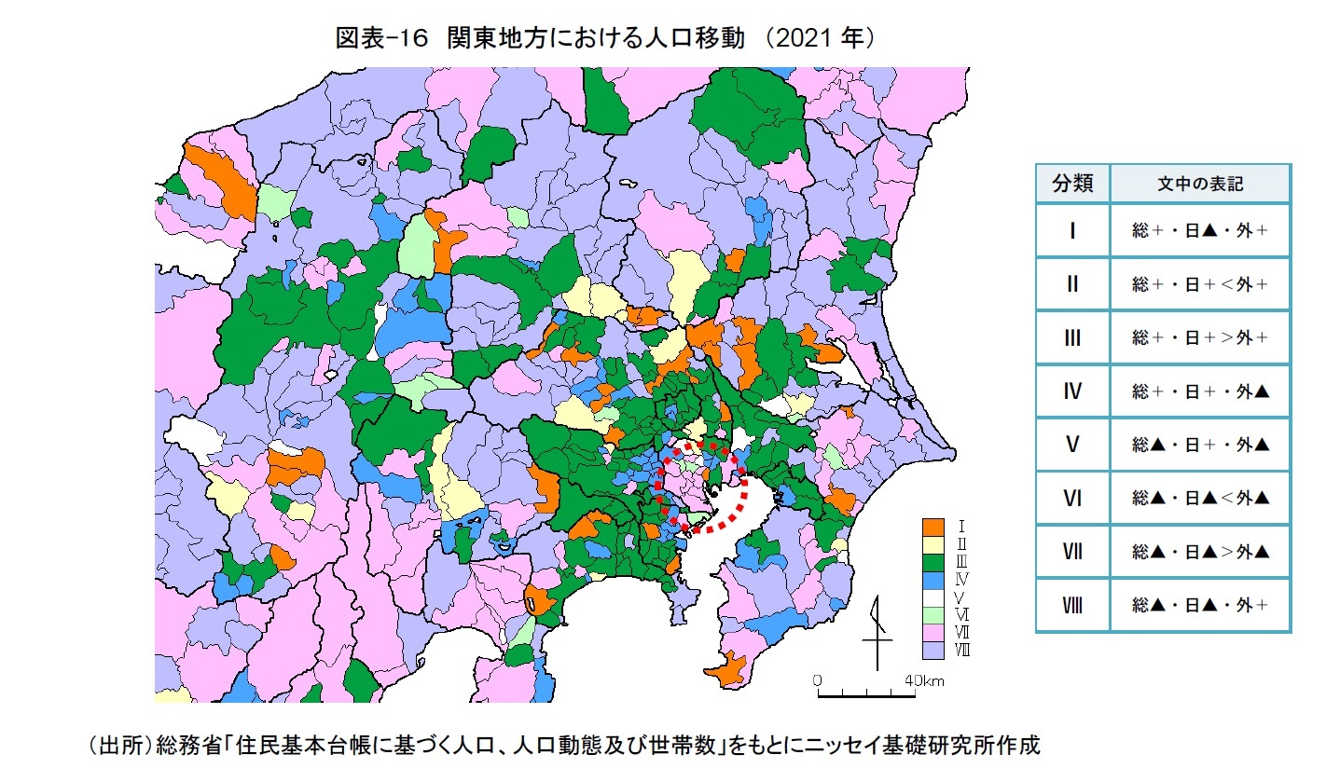Screen dimensions: 1340x782
Task: Select the lavender class VIII legend swatch
Action: [933, 651]
